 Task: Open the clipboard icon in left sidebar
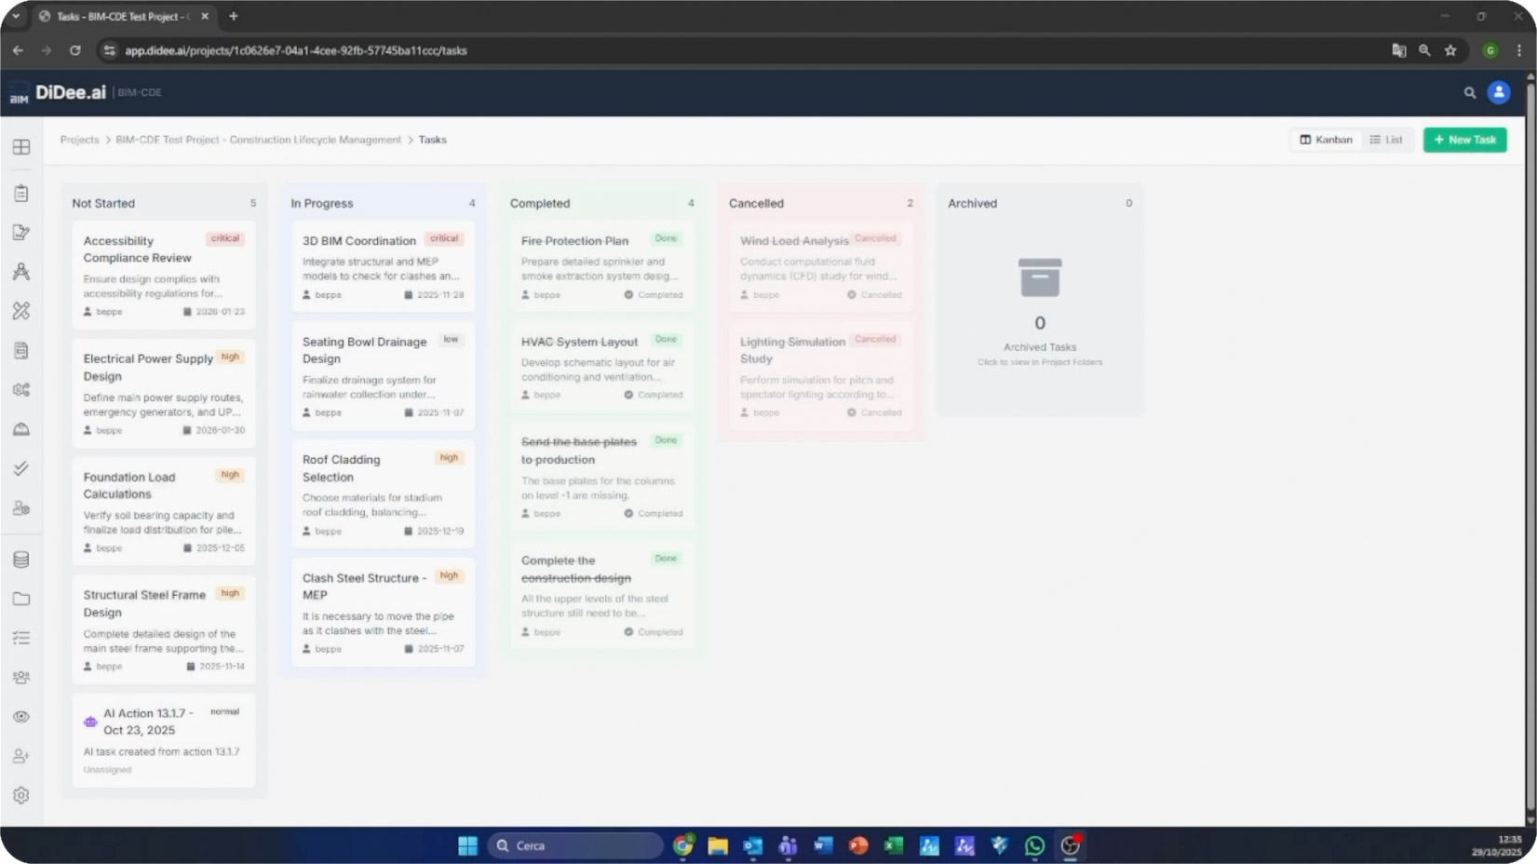click(21, 194)
